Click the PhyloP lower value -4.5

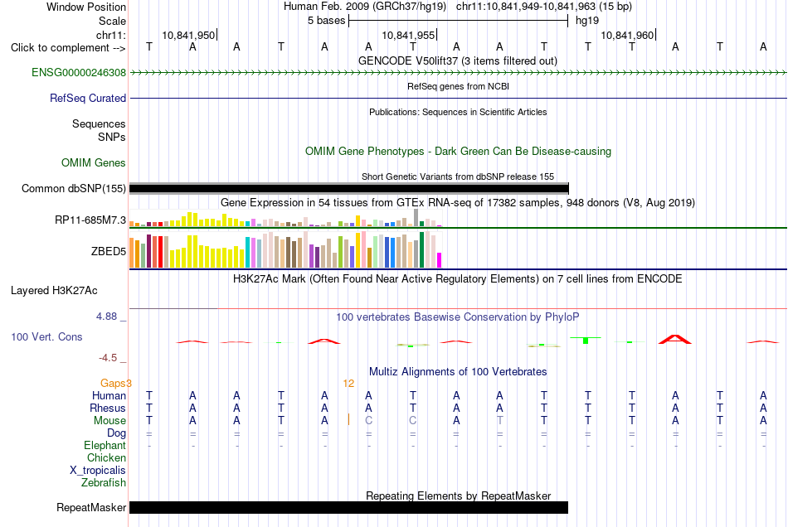point(108,358)
